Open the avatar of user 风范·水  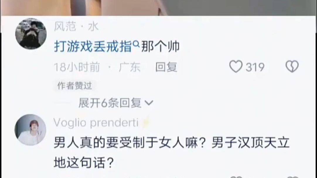(x=31, y=34)
